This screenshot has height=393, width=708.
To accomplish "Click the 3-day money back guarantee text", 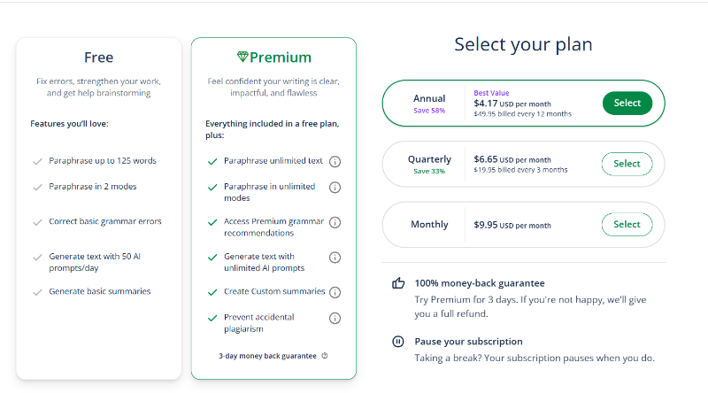I will pos(267,356).
